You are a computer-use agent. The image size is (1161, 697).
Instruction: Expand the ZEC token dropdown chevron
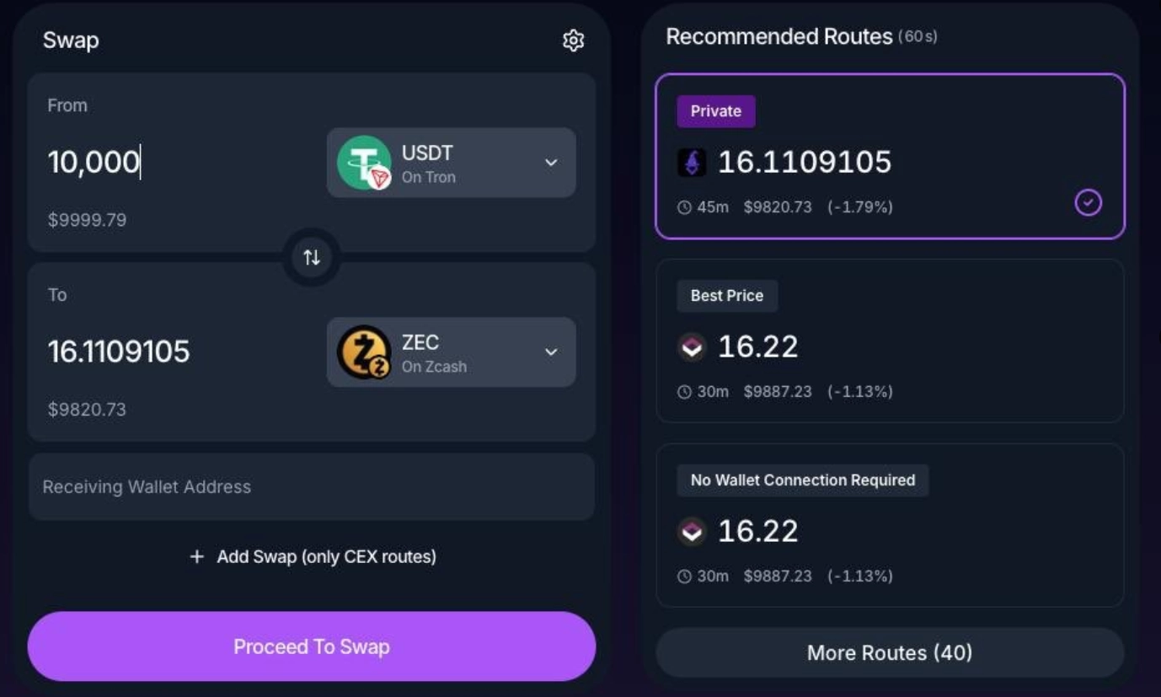551,352
